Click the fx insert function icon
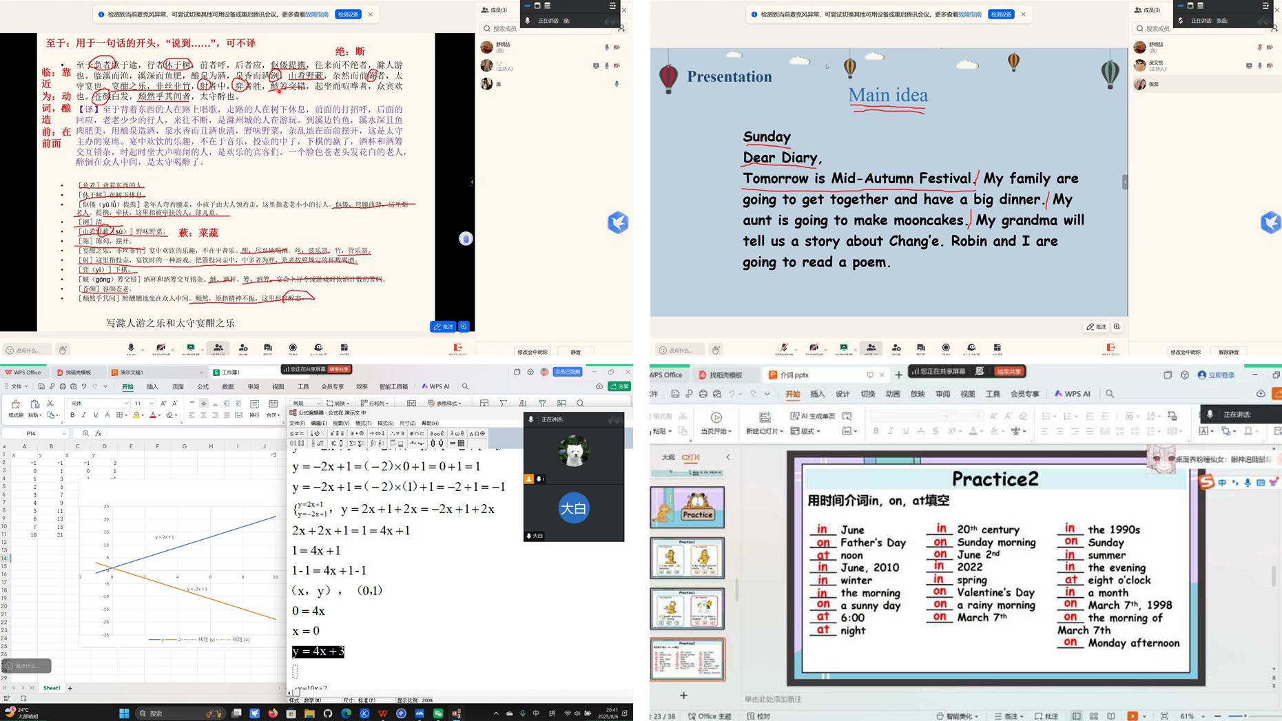The width and height of the screenshot is (1282, 721). click(x=99, y=433)
